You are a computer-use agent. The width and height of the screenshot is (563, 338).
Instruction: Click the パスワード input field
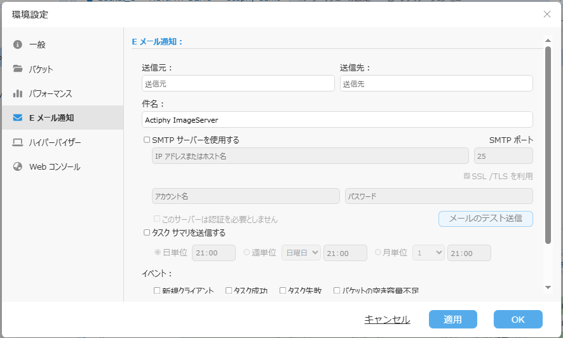point(438,196)
